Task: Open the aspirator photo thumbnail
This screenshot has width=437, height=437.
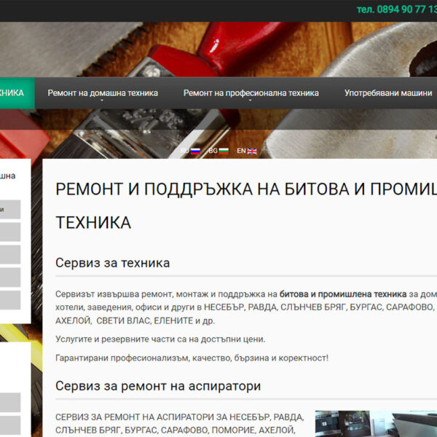Action: pos(375,424)
